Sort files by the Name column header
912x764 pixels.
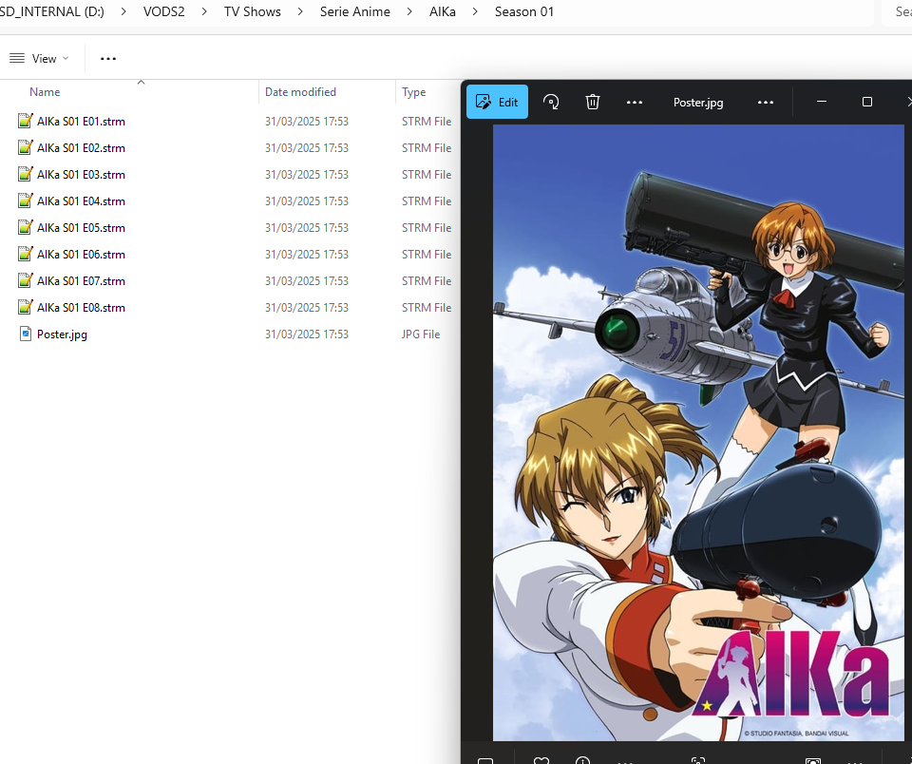(44, 91)
